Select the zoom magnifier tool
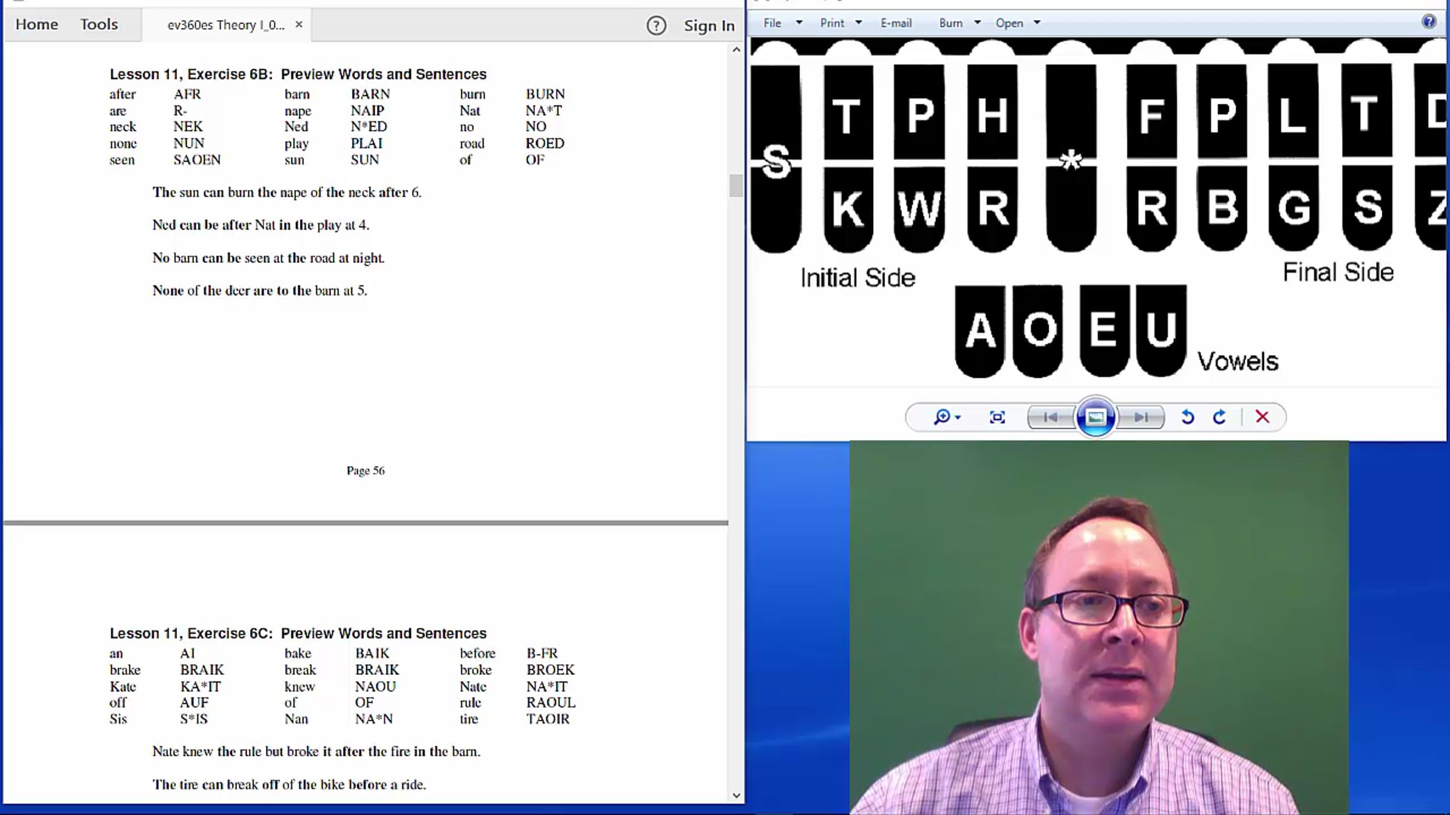Screen dimensions: 1450x815 (942, 417)
